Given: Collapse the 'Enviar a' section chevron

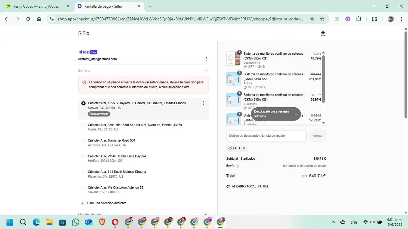Looking at the screenshot, I should 206,71.
